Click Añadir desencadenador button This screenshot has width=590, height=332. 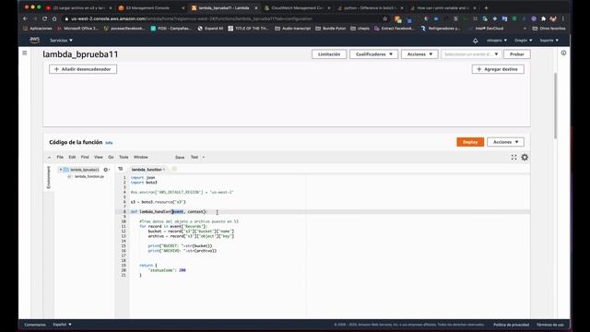[x=83, y=69]
